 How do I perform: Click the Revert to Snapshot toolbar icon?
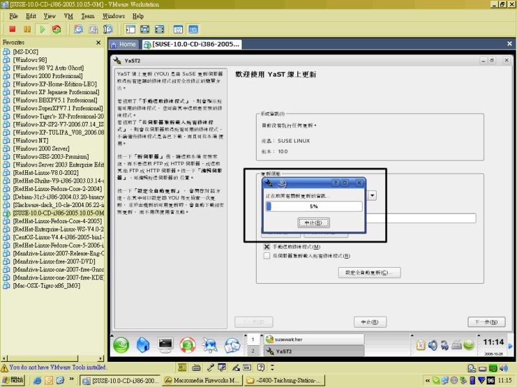point(93,29)
